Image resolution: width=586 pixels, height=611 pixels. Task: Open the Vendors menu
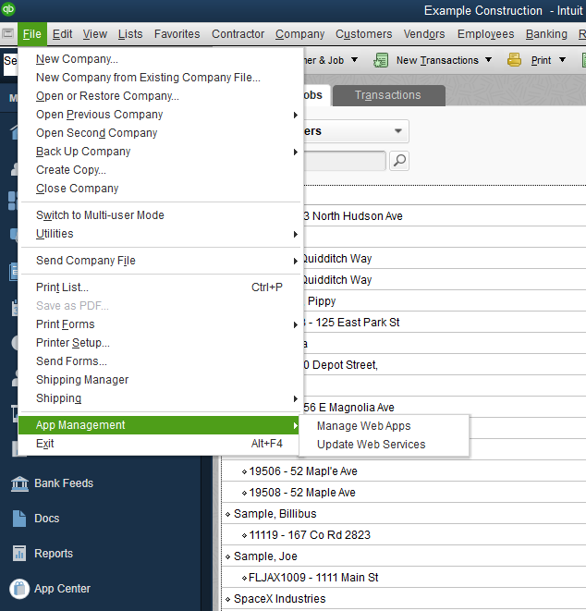click(424, 34)
